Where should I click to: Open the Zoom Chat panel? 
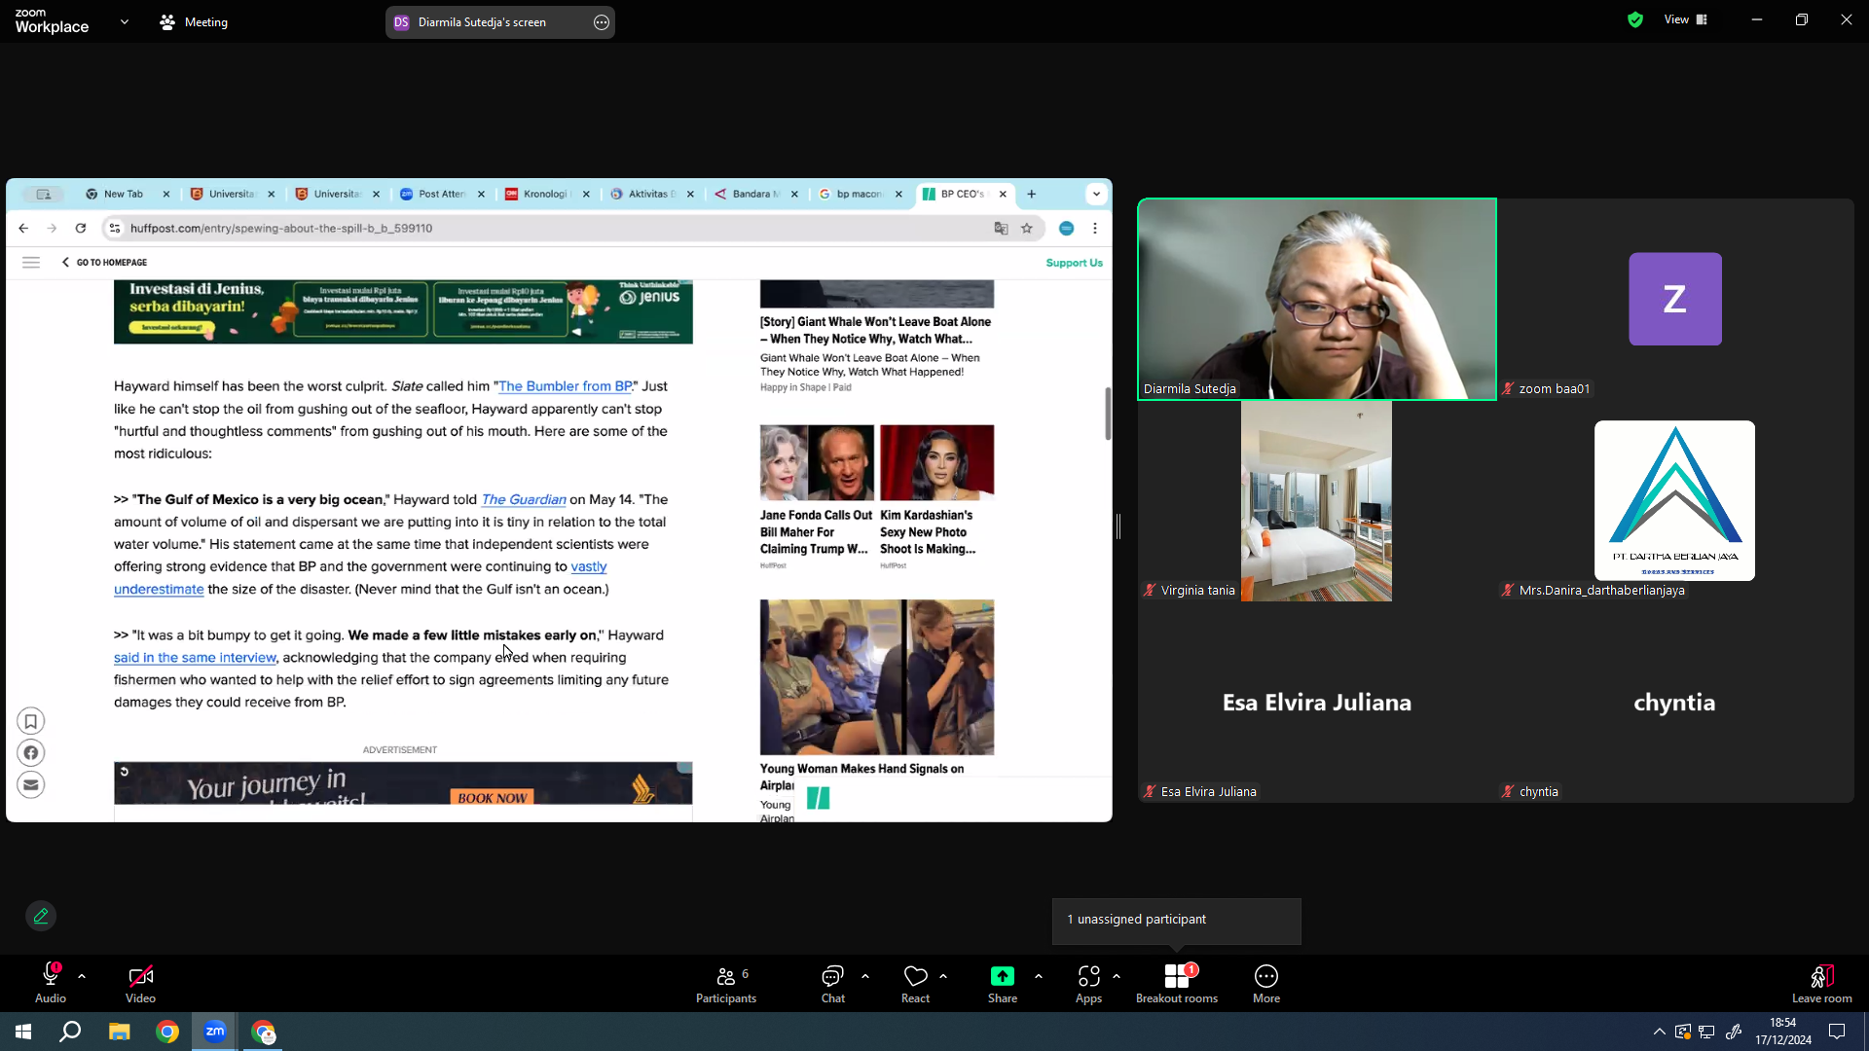pyautogui.click(x=832, y=983)
